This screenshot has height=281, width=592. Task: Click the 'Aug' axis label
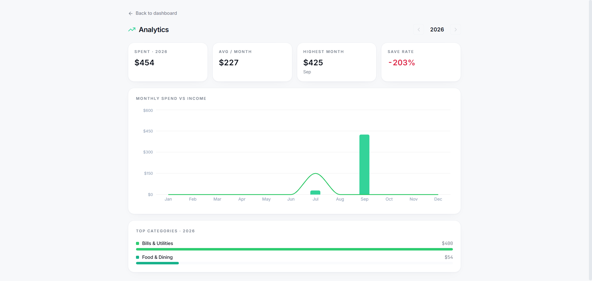340,199
